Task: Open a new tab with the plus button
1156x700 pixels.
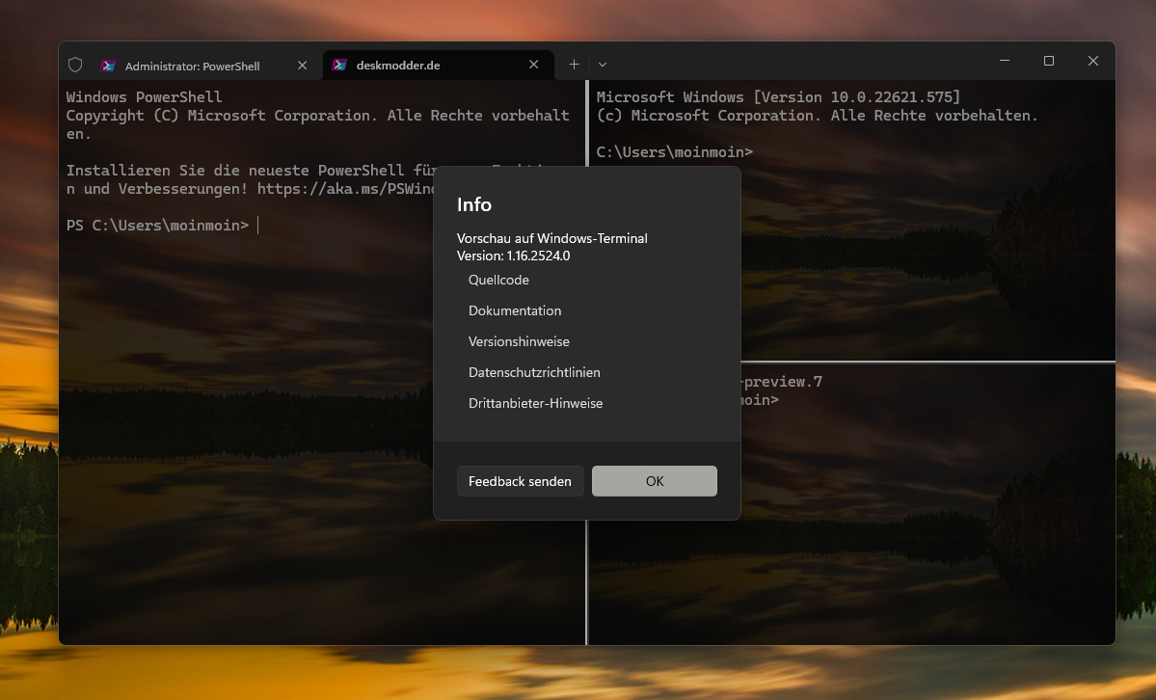Action: point(574,65)
